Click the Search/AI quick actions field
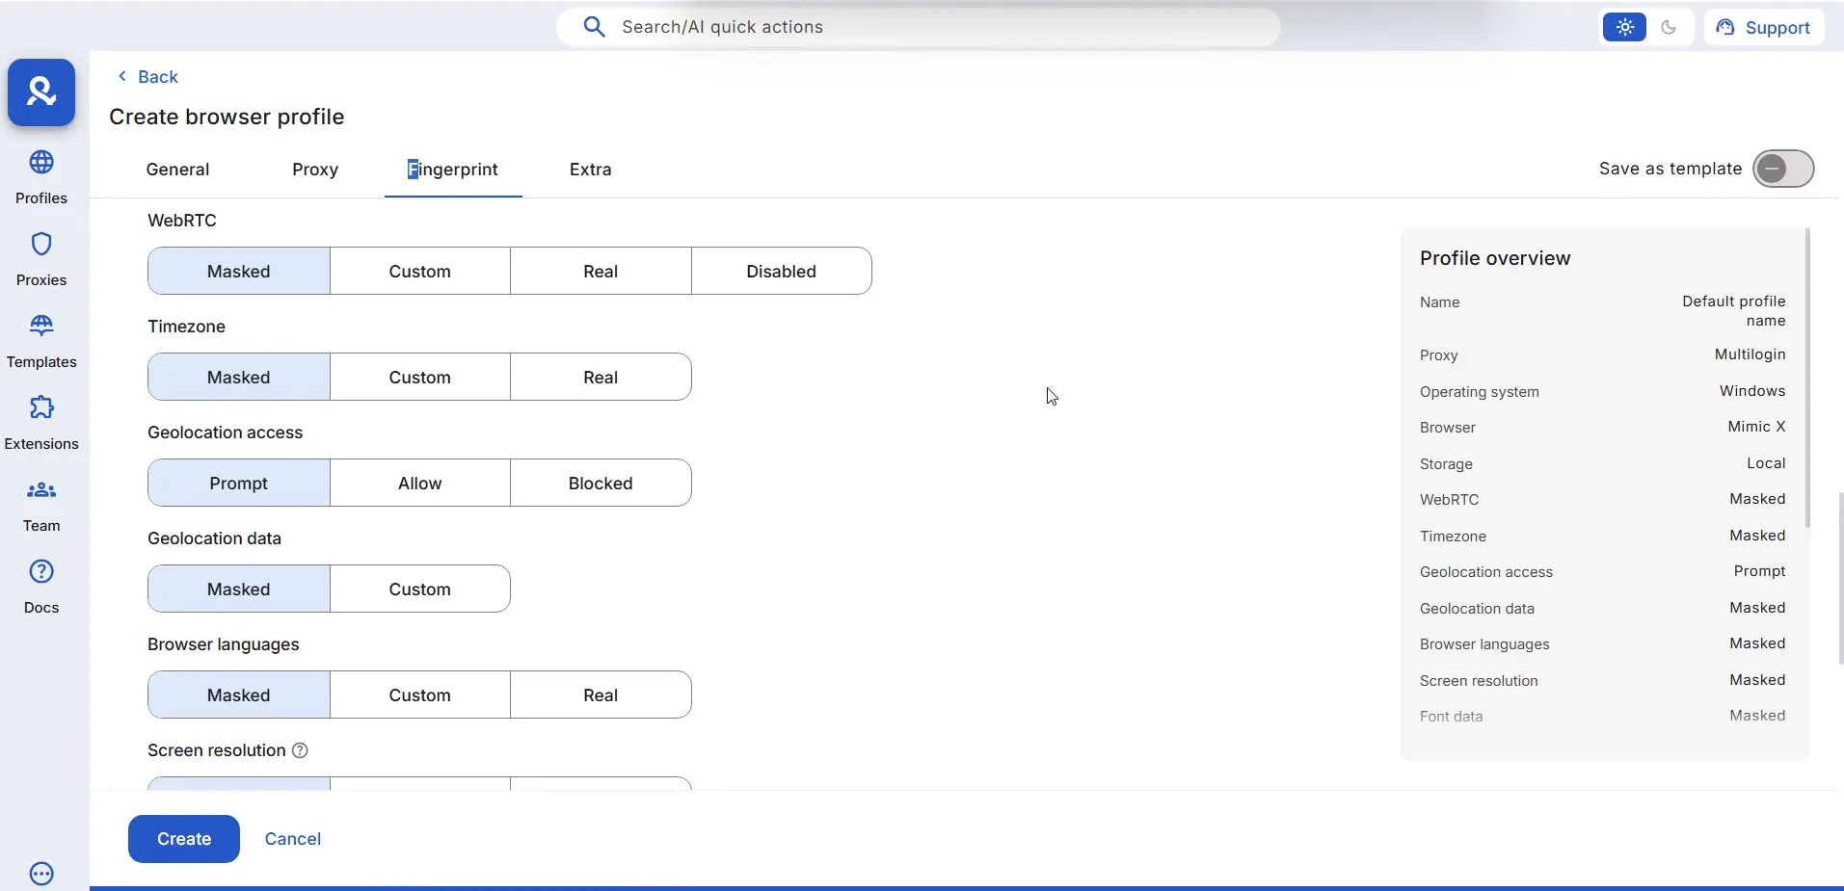 918,27
